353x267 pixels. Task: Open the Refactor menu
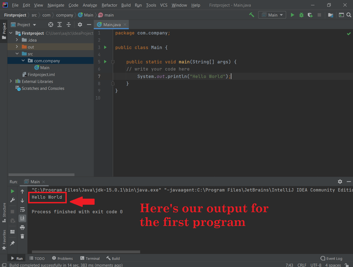[x=109, y=5]
